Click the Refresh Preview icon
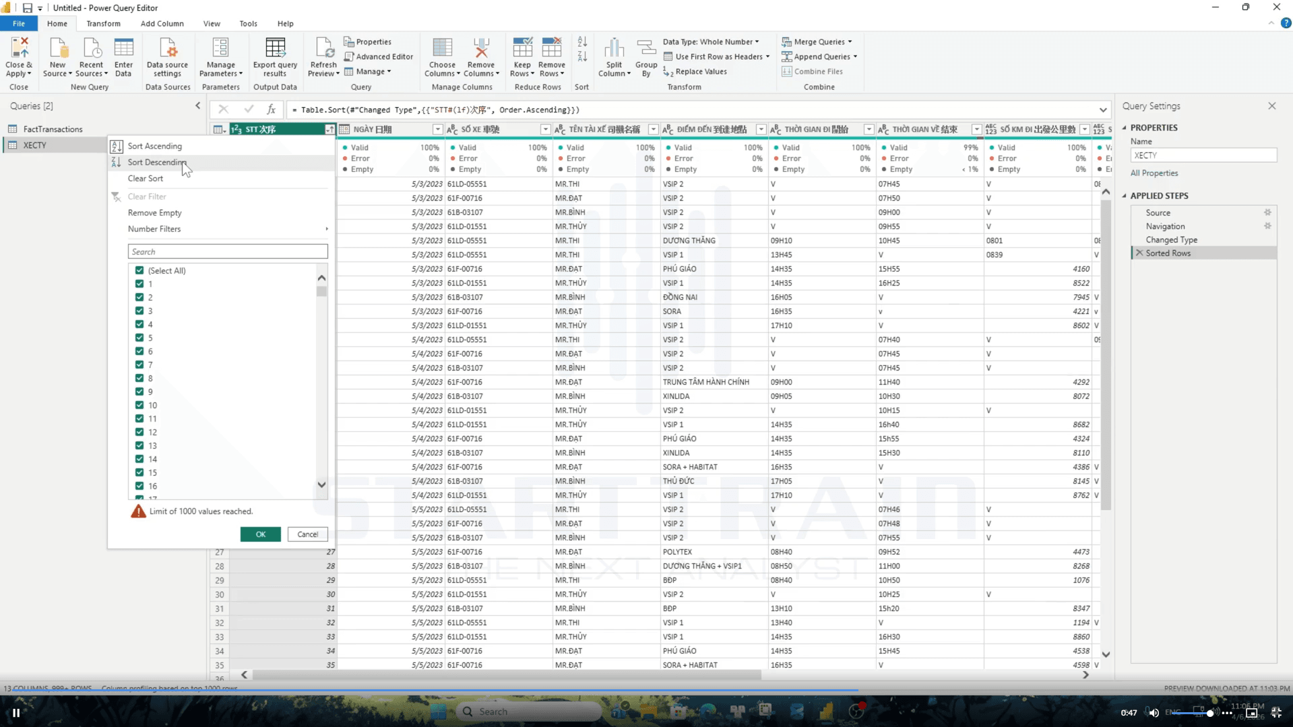This screenshot has height=727, width=1293. pos(323,48)
